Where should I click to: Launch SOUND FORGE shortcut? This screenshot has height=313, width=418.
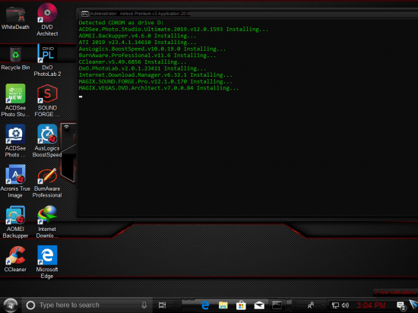(x=47, y=100)
